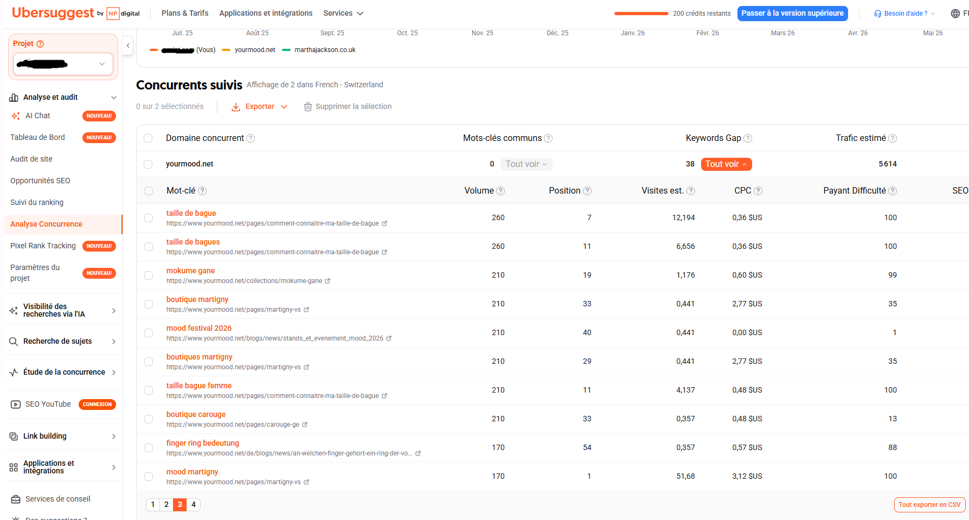The width and height of the screenshot is (969, 520).
Task: Click the Analyse et audit chart icon
Action: coord(14,98)
